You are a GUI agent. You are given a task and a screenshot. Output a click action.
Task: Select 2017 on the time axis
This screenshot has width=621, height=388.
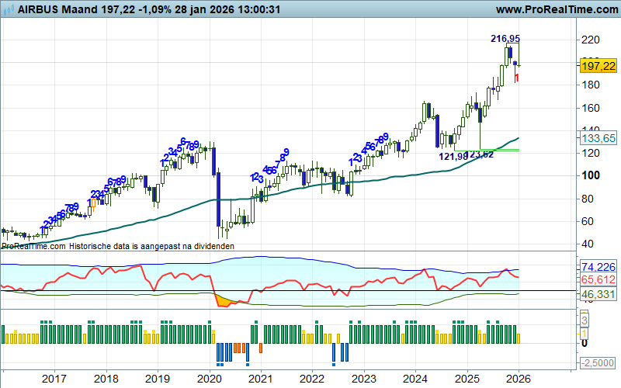(54, 379)
